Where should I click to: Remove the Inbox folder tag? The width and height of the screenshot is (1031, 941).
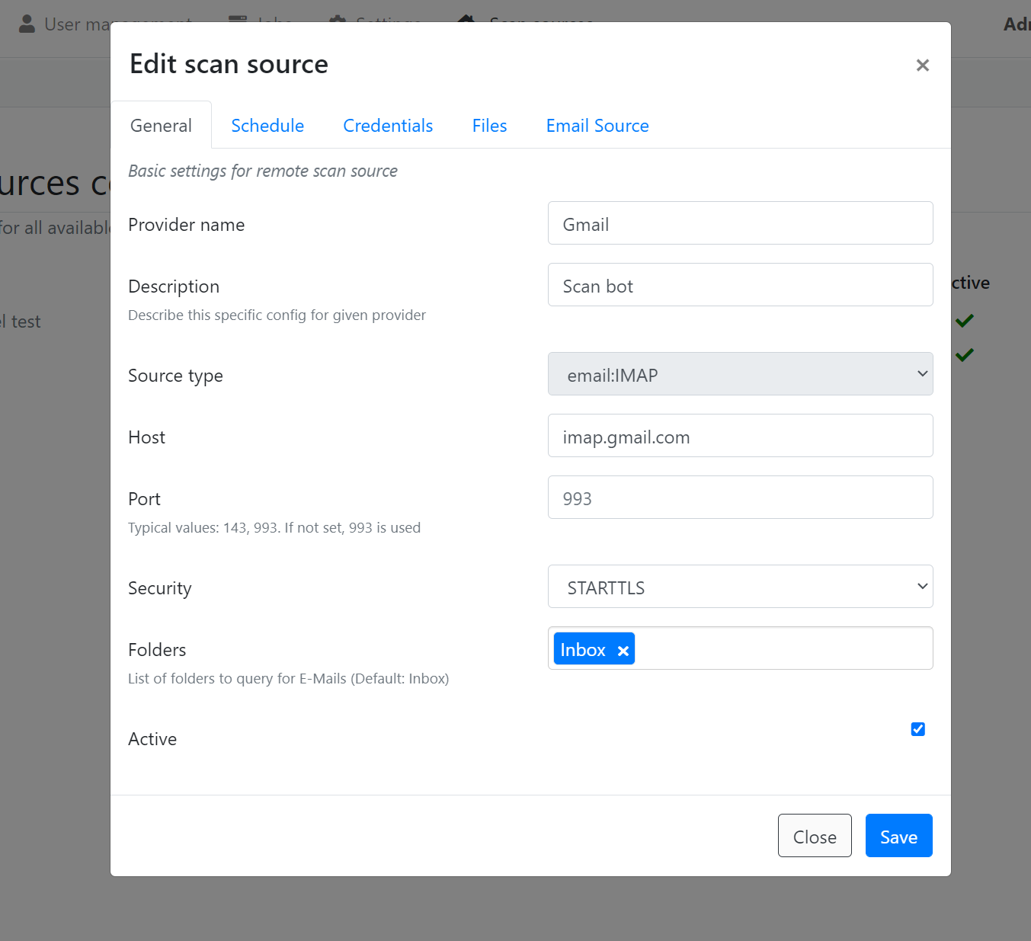coord(623,650)
